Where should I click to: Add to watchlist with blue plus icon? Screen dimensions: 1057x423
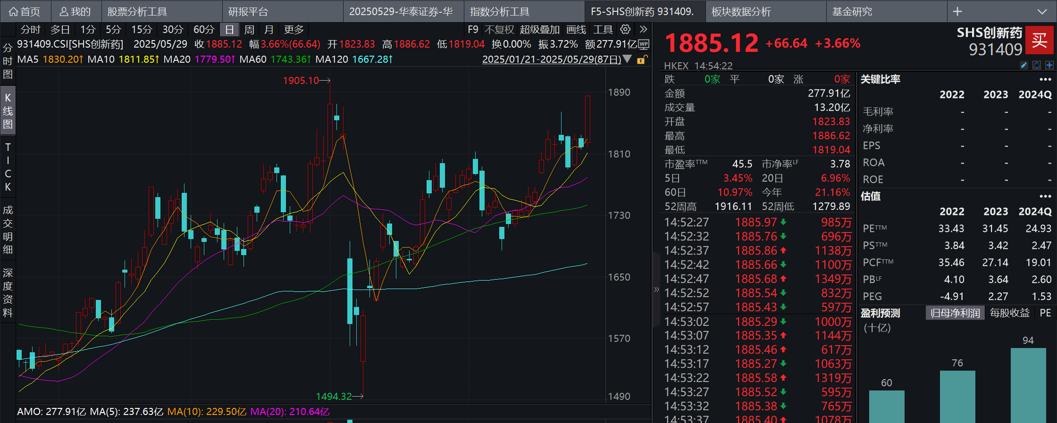click(x=1049, y=65)
